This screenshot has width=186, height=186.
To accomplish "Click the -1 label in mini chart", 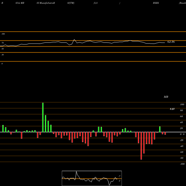I will click(x=119, y=181).
